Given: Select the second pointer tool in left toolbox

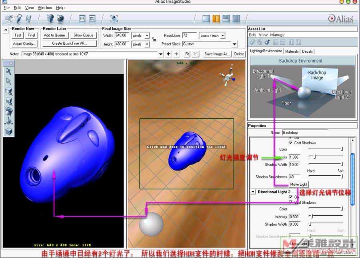Looking at the screenshot, I should [9, 81].
